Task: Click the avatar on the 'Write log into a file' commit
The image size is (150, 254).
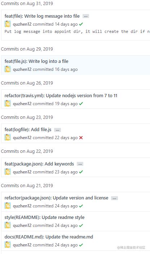Action: (8, 69)
